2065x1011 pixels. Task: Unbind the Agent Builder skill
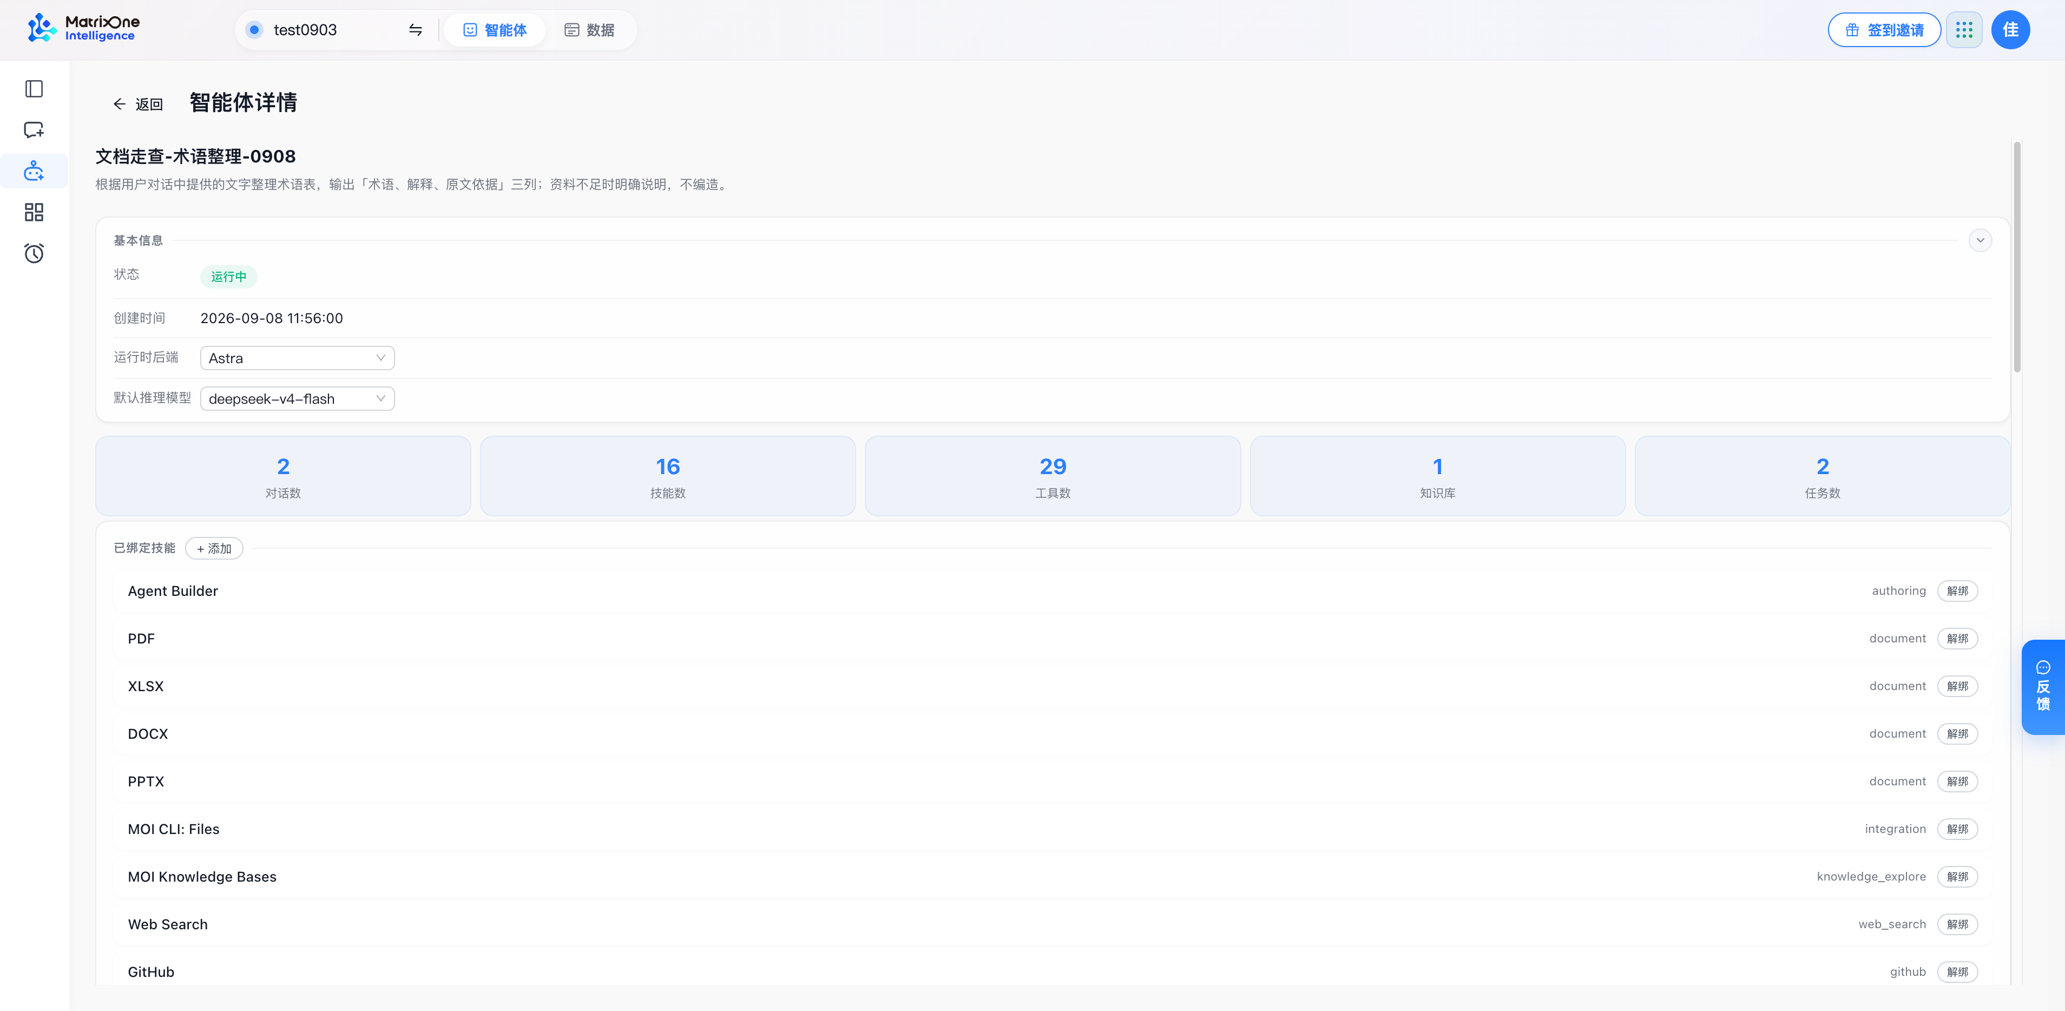coord(1957,591)
